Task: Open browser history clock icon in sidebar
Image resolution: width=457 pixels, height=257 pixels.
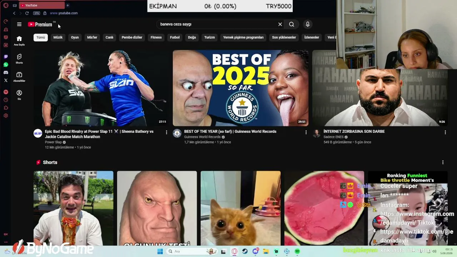Action: tap(6, 100)
